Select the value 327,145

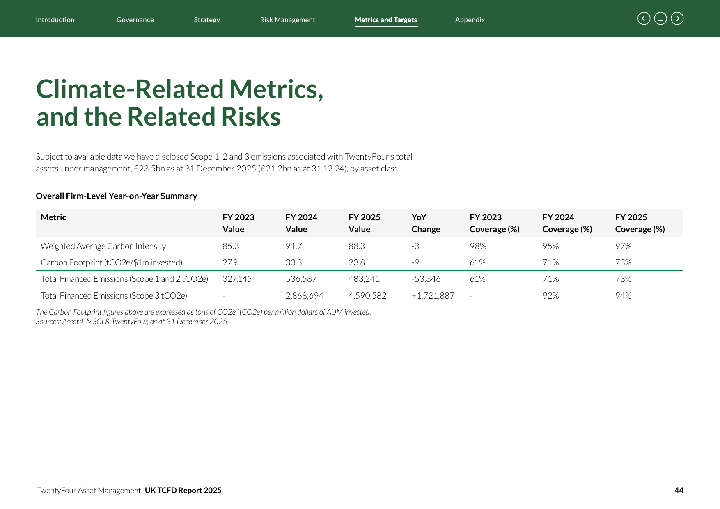237,279
